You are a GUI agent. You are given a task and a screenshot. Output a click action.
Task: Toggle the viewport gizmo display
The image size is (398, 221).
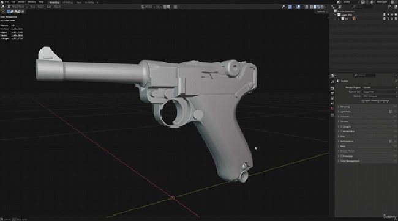(290, 7)
